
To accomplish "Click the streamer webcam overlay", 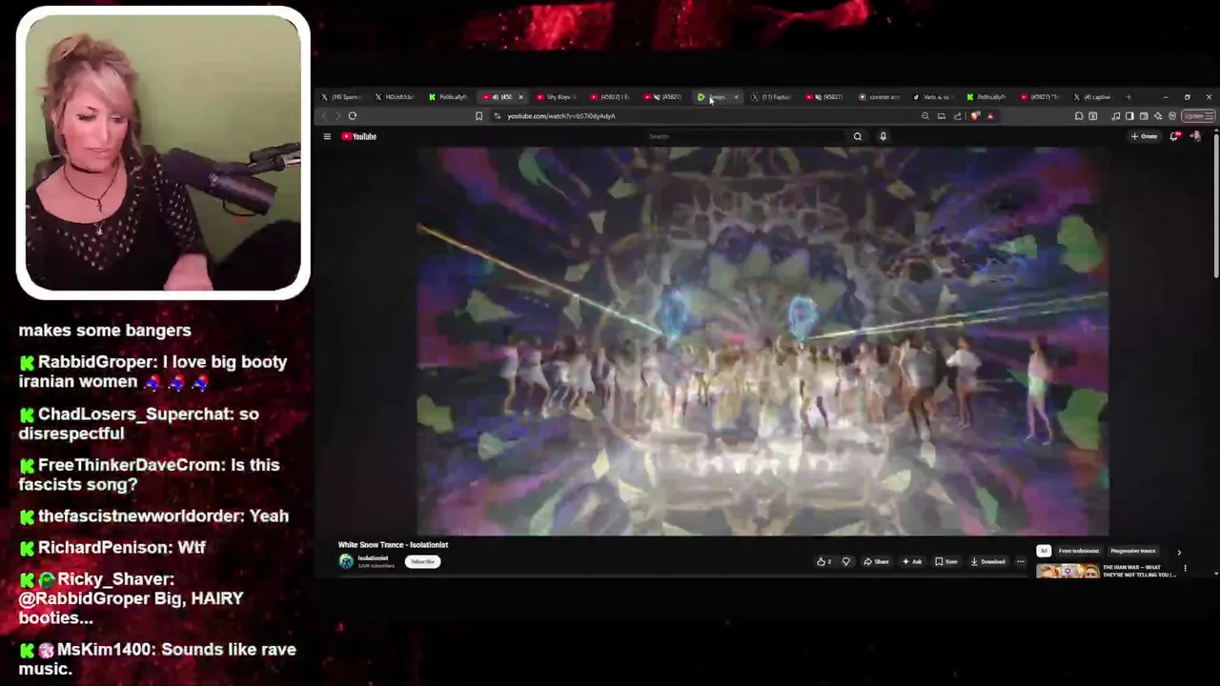I will 163,152.
